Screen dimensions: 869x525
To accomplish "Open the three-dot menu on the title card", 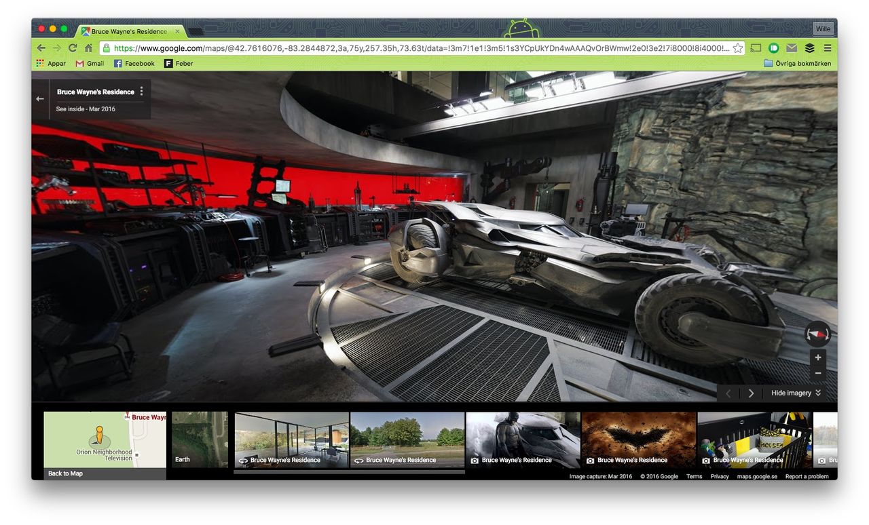I will 141,92.
